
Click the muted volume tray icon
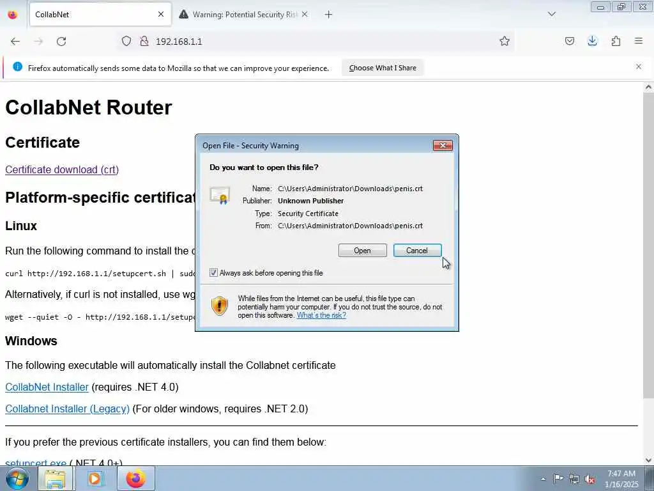tap(589, 479)
